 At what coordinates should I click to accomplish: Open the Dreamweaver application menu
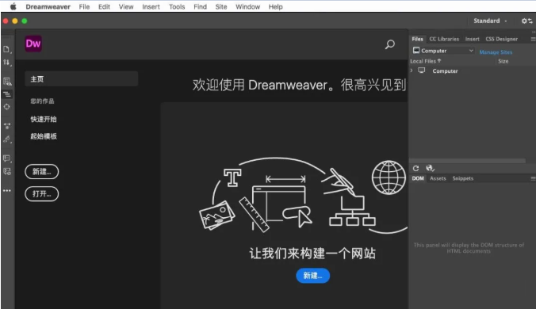point(48,6)
